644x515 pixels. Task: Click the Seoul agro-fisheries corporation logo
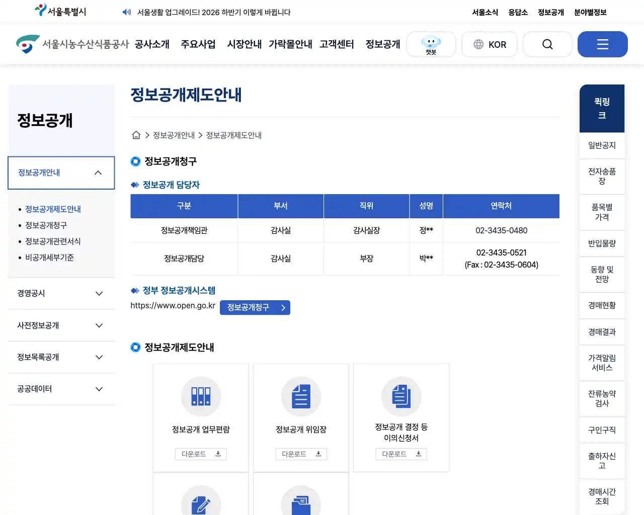click(72, 44)
